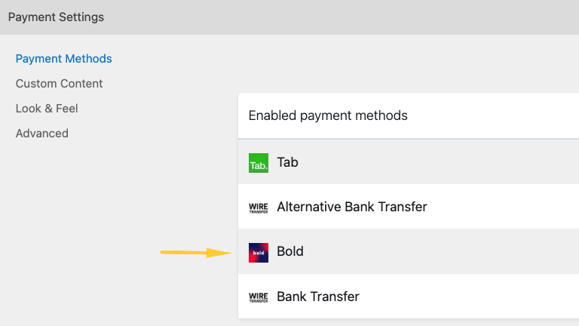Click blank area right of Bank Transfer label
579x326 pixels.
(x=467, y=297)
